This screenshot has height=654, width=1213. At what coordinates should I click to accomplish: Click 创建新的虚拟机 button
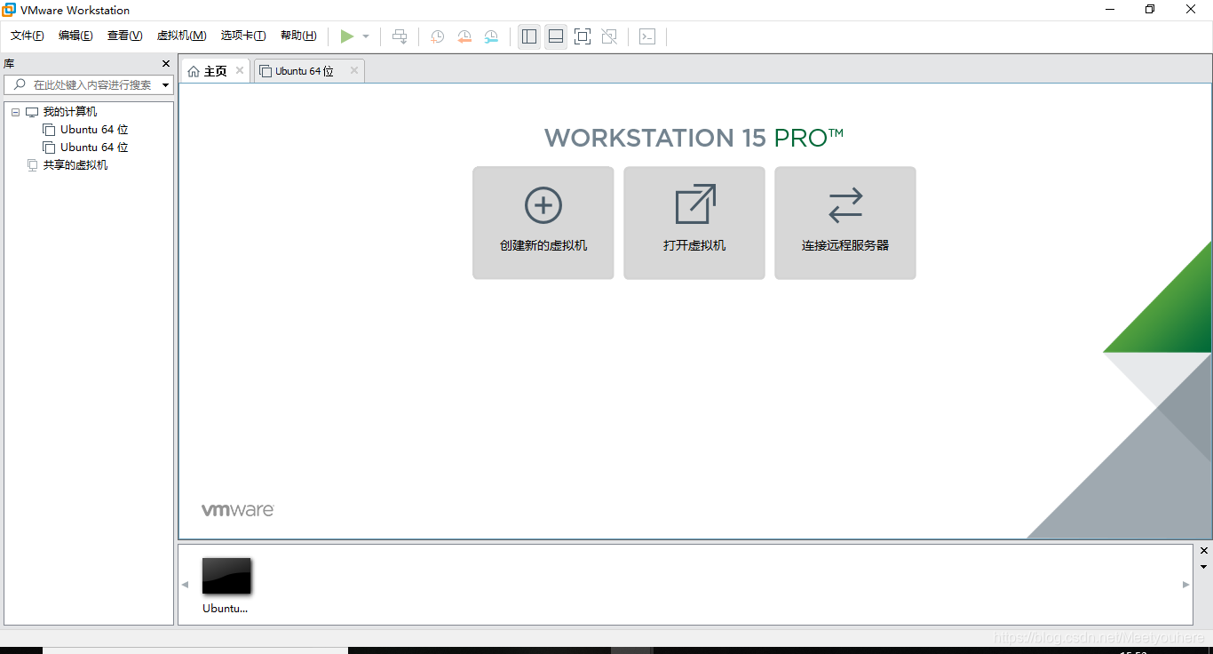point(543,223)
